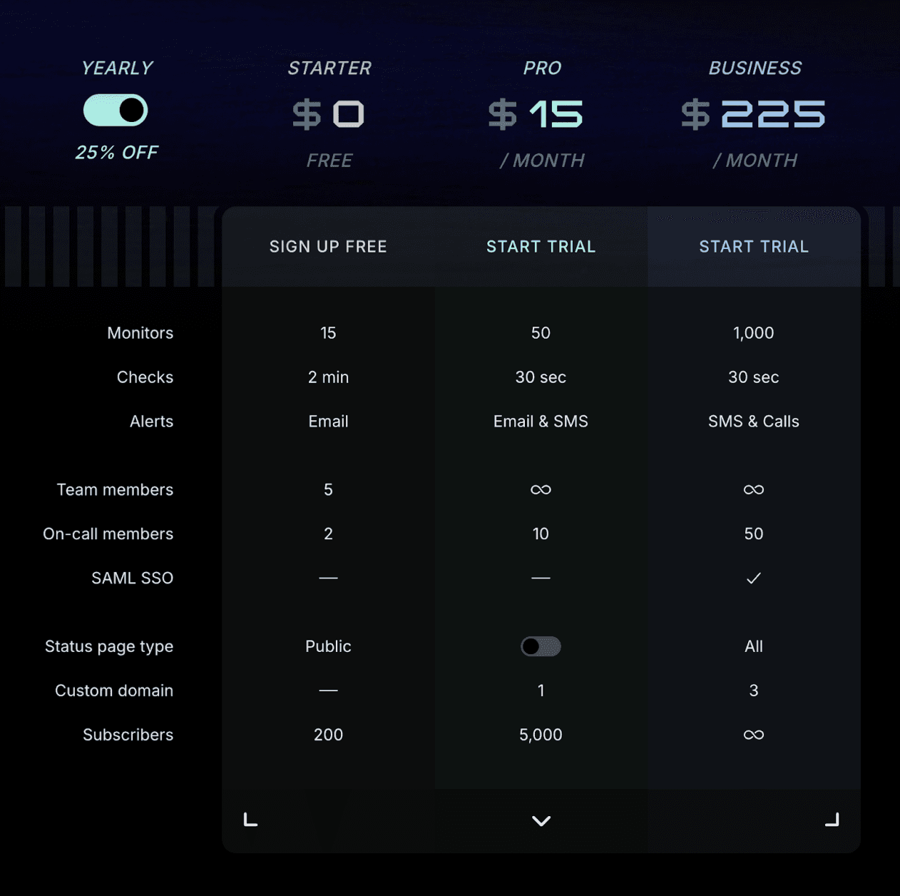The width and height of the screenshot is (900, 896).
Task: Click the Business subscribers infinity icon
Action: pos(754,735)
